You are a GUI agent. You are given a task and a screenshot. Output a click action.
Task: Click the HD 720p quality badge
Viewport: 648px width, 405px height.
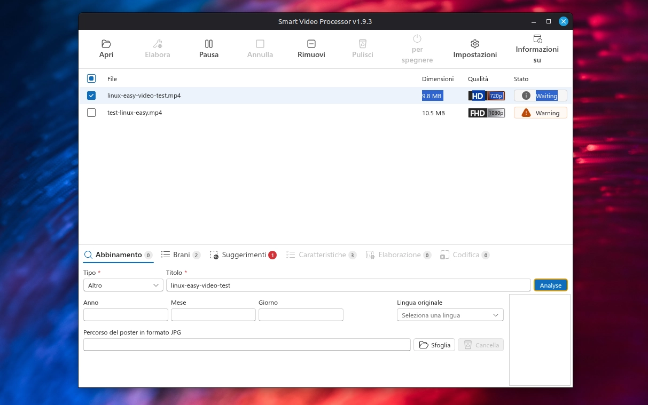pos(487,96)
